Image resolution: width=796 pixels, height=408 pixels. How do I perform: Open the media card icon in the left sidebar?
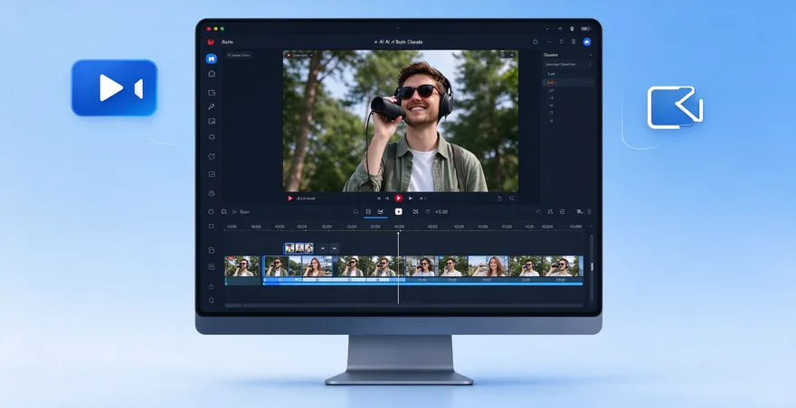click(211, 93)
